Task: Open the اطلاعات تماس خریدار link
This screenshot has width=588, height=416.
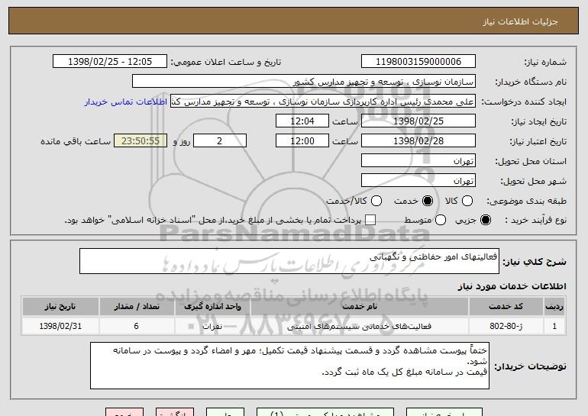Action: coord(126,102)
